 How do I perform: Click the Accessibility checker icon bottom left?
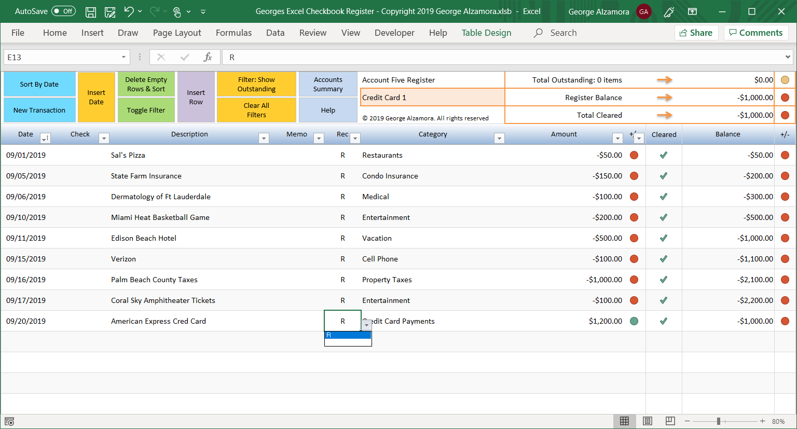point(9,421)
